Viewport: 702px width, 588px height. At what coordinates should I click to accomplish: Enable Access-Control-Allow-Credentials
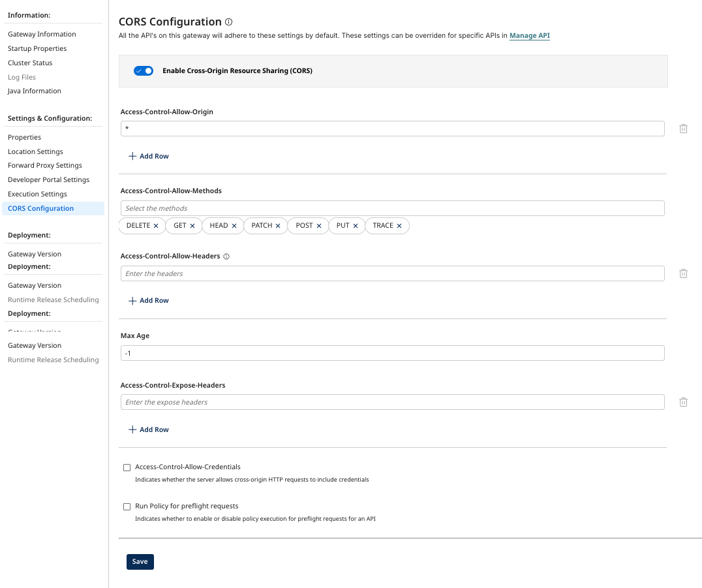click(127, 467)
